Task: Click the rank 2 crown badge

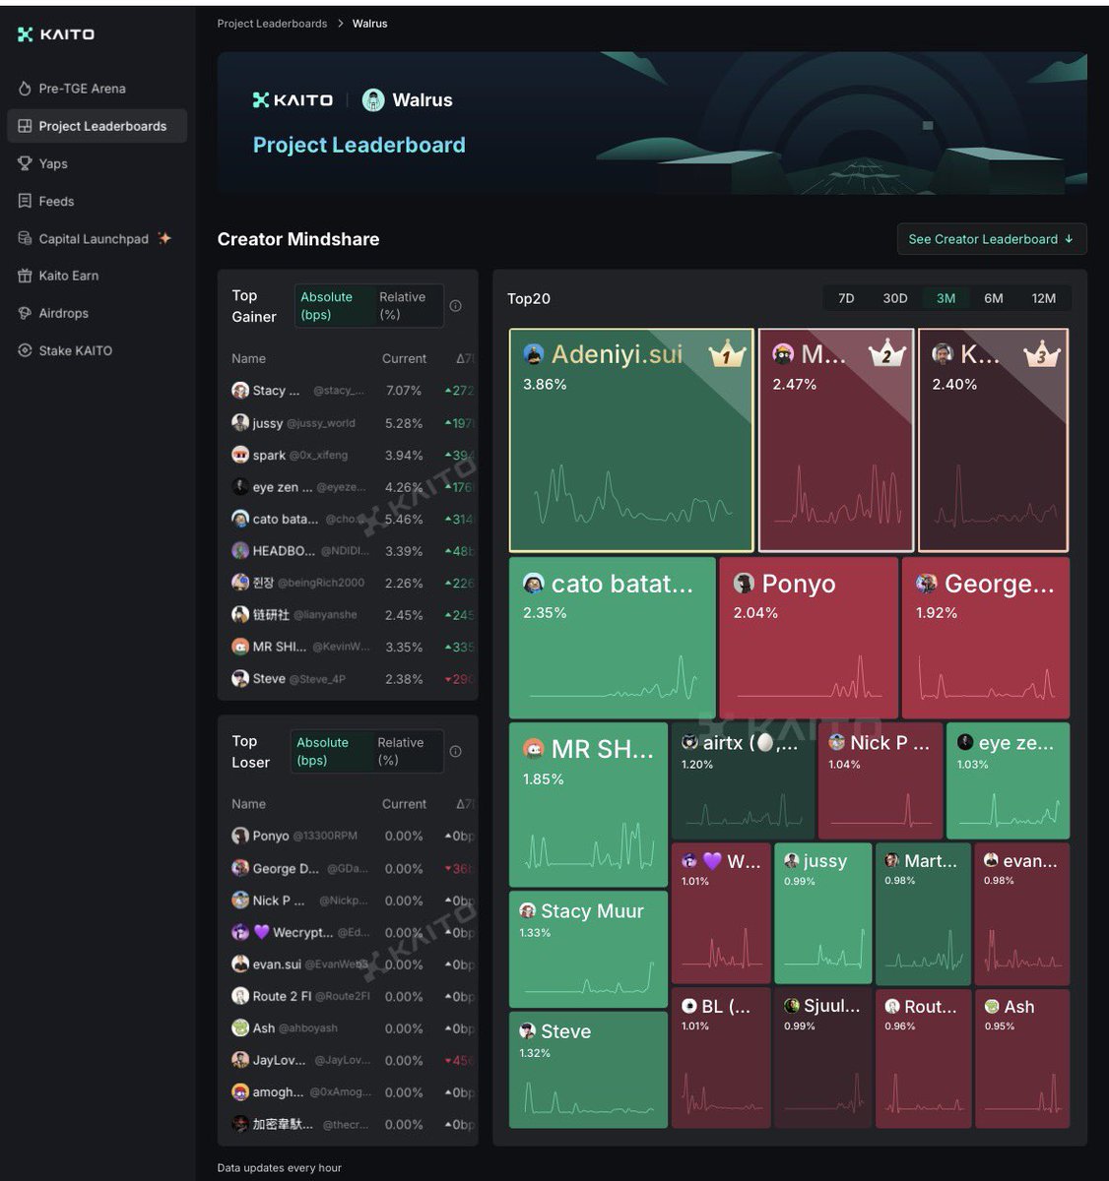Action: [x=886, y=353]
